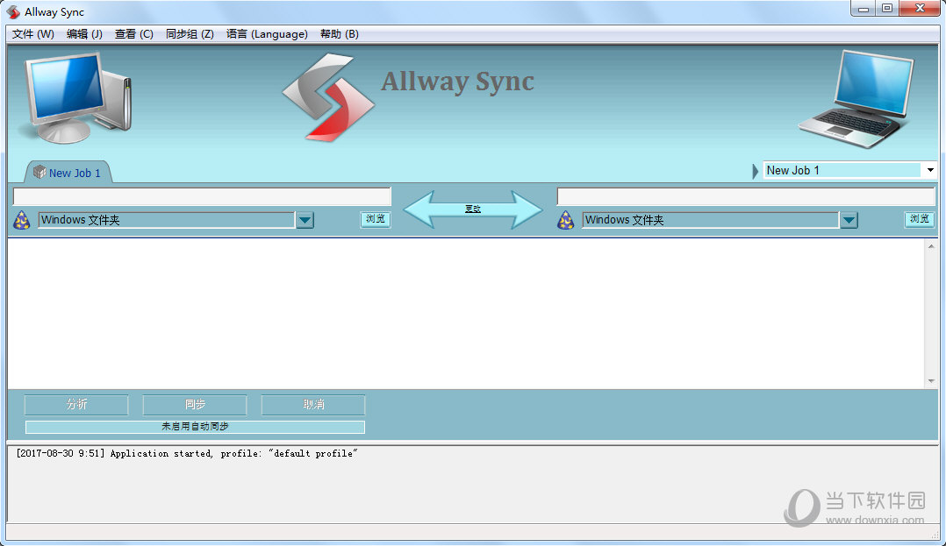Select the New Job 1 tab

tap(74, 173)
